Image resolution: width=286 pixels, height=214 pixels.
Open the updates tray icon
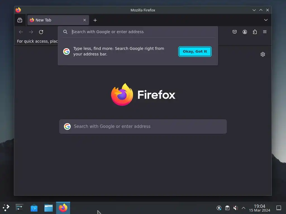(219, 208)
